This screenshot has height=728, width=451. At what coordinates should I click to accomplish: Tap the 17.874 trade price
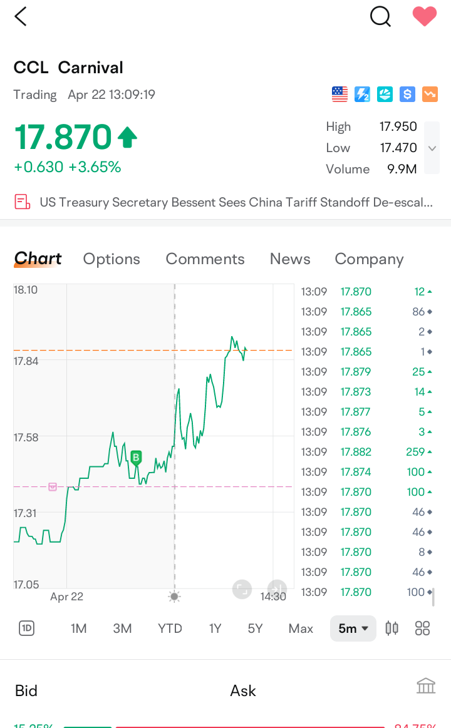click(356, 472)
